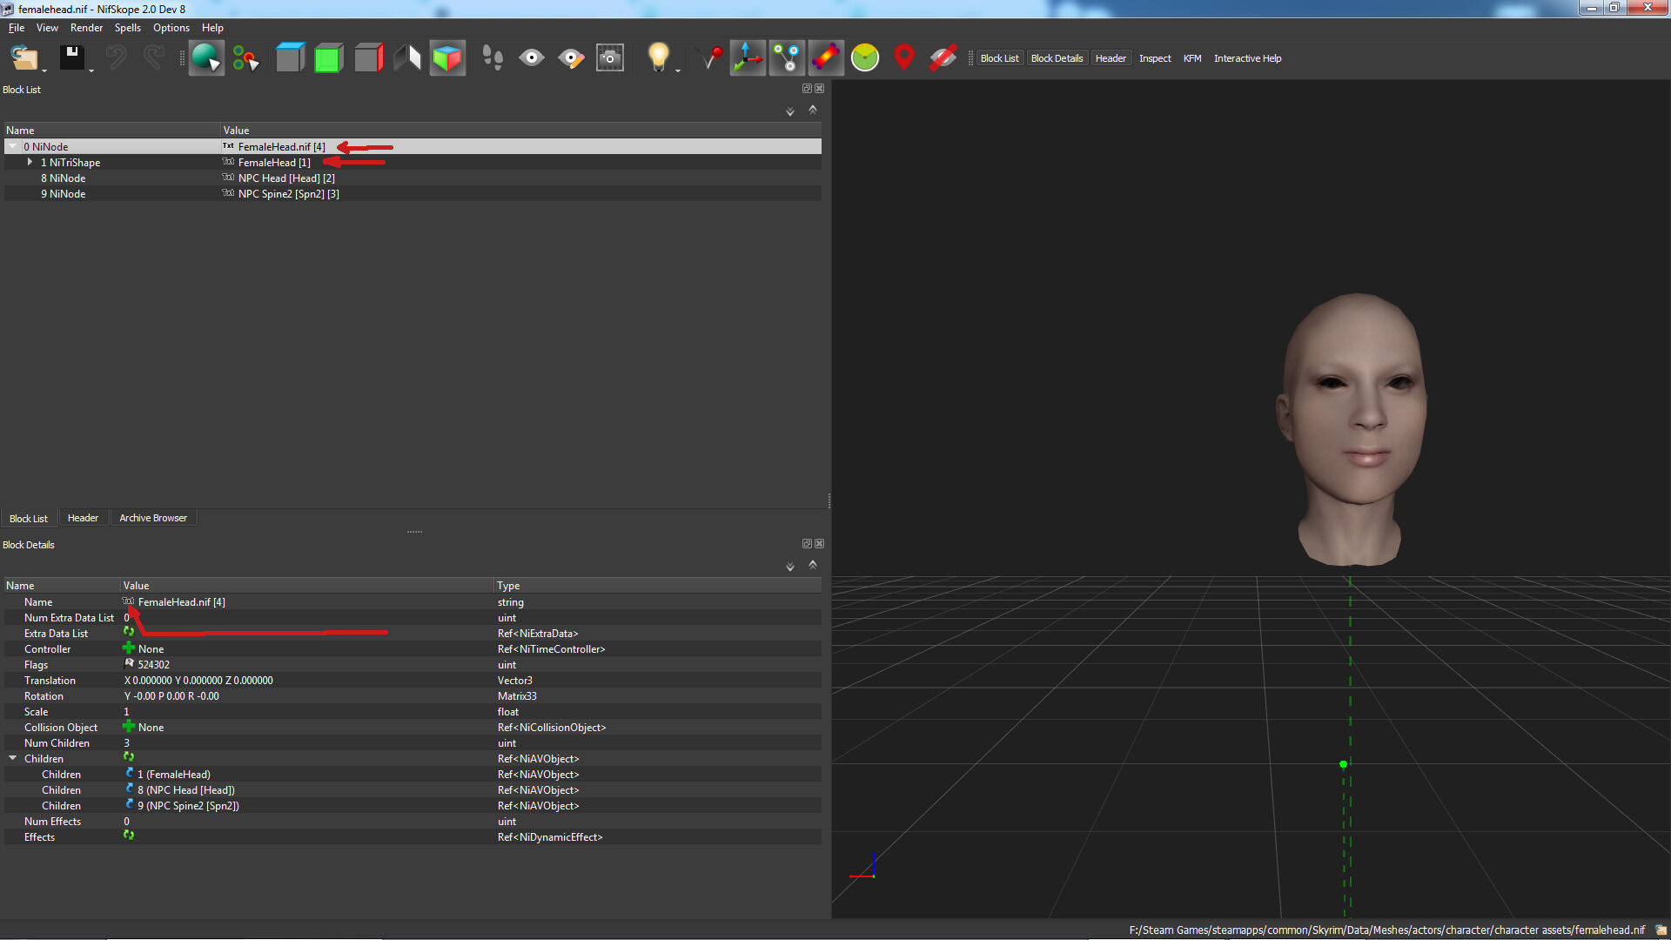1671x940 pixels.
Task: Select the 9 NiNode block row
Action: (413, 194)
